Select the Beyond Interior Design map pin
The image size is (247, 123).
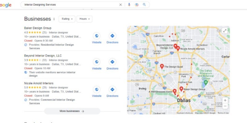click(x=175, y=46)
